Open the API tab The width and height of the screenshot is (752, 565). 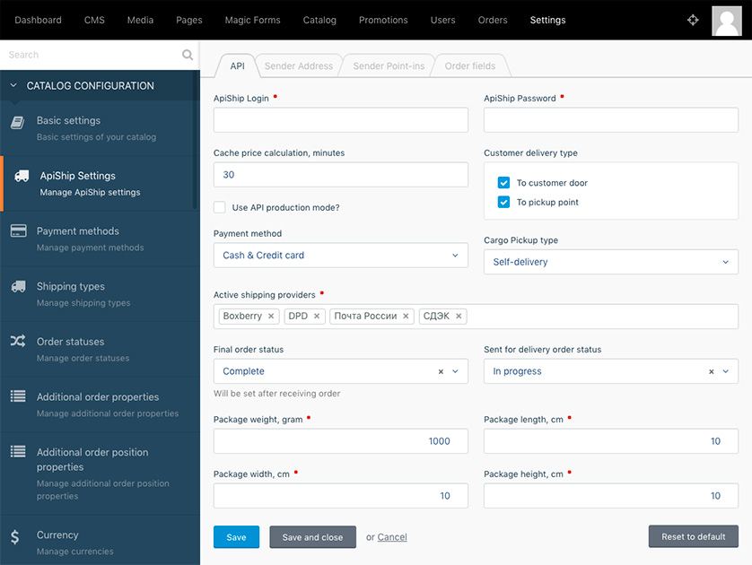pyautogui.click(x=238, y=66)
